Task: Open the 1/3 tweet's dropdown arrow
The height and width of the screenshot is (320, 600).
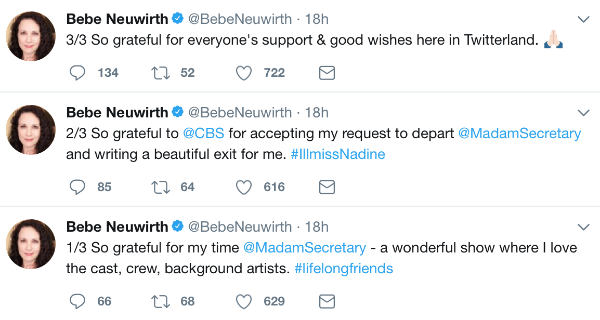Action: click(583, 227)
